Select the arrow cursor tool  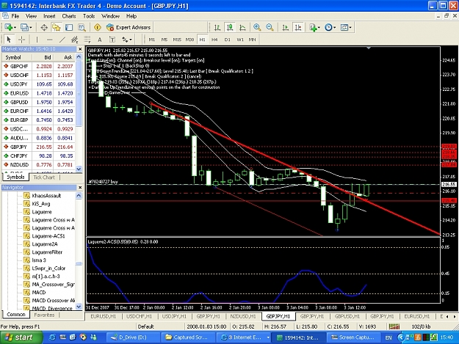point(9,40)
